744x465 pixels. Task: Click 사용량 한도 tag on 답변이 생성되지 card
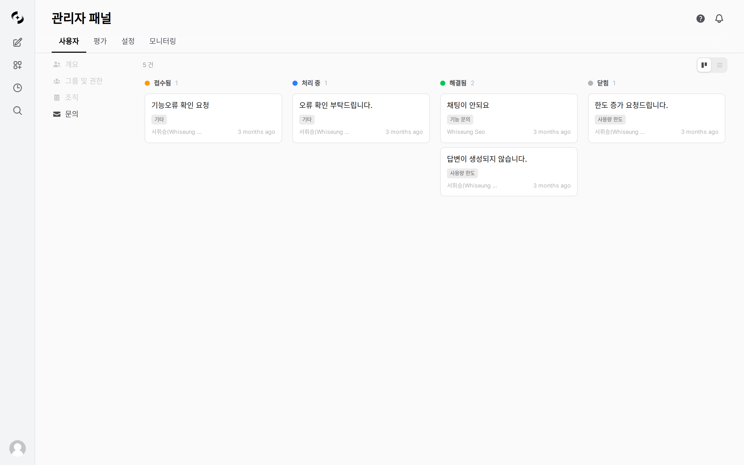462,173
